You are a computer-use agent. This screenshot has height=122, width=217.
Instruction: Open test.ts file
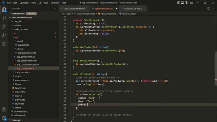(x=34, y=107)
